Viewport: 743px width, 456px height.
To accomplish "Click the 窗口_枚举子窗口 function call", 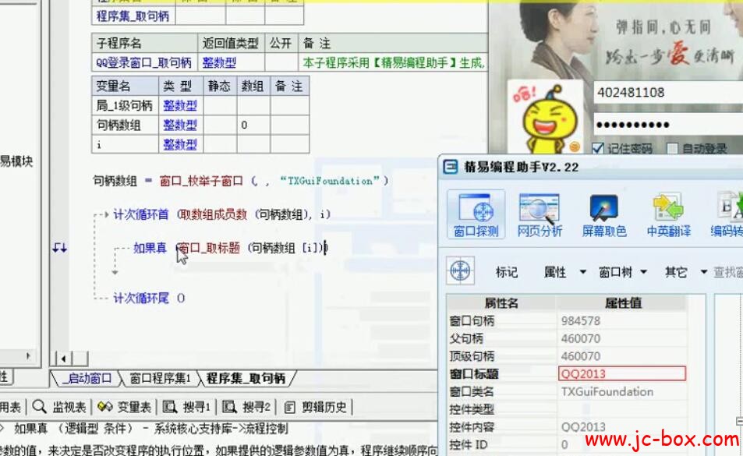I will pyautogui.click(x=201, y=181).
